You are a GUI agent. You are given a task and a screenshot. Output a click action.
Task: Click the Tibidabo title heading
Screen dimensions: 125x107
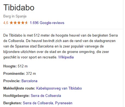[19, 8]
